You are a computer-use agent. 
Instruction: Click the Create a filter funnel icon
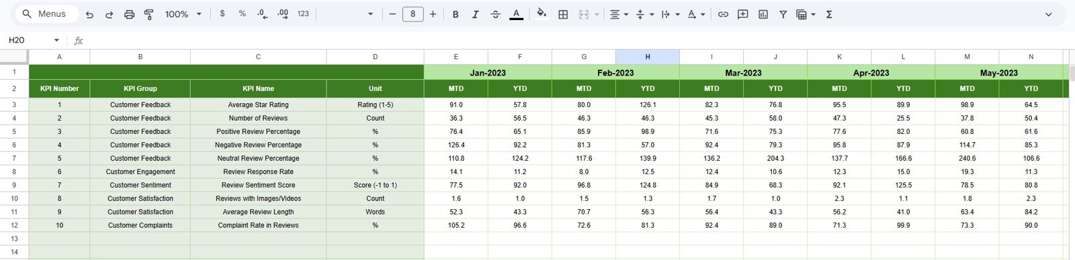click(783, 14)
